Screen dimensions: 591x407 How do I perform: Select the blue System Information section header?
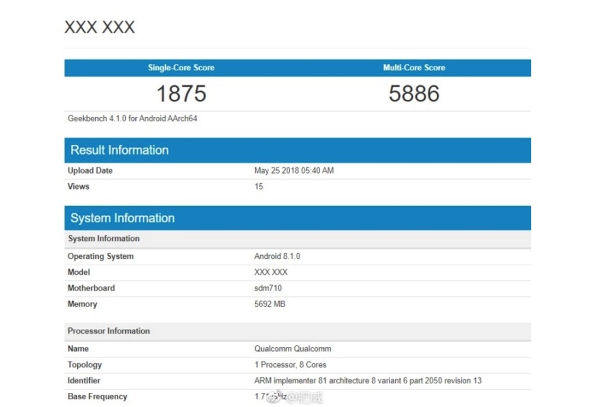point(298,218)
